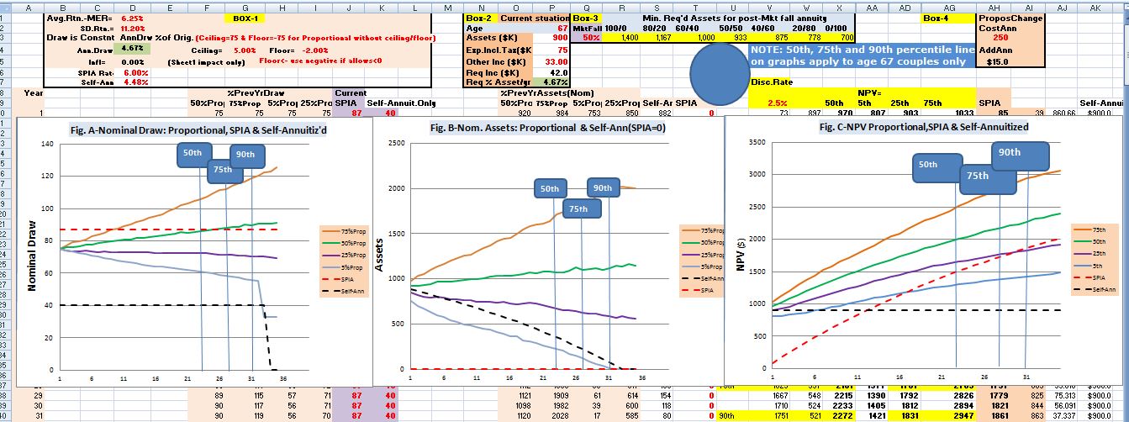The height and width of the screenshot is (422, 1129).
Task: Click the SPIA Rate 6.00% cell
Action: [130, 72]
